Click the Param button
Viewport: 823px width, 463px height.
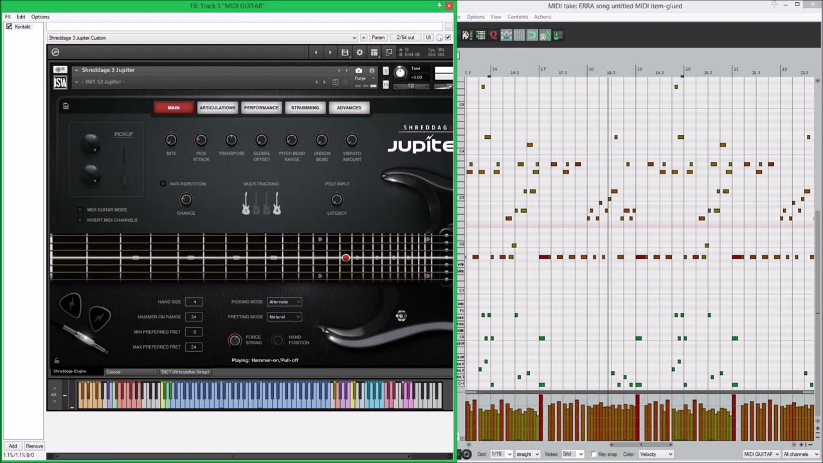(x=378, y=37)
